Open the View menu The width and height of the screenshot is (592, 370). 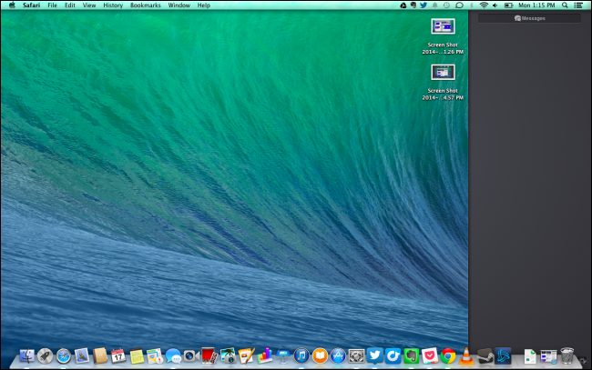[x=89, y=5]
